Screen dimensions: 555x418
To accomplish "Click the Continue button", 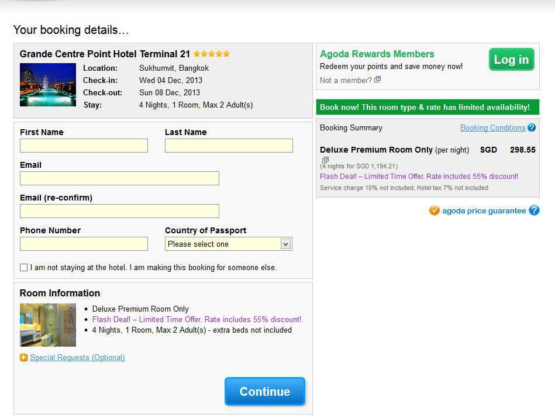I will click(x=265, y=391).
